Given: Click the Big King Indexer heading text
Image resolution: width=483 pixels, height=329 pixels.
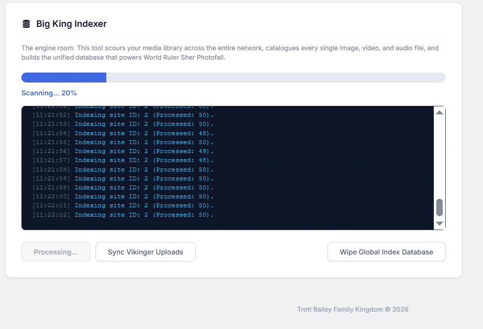Looking at the screenshot, I should [71, 23].
